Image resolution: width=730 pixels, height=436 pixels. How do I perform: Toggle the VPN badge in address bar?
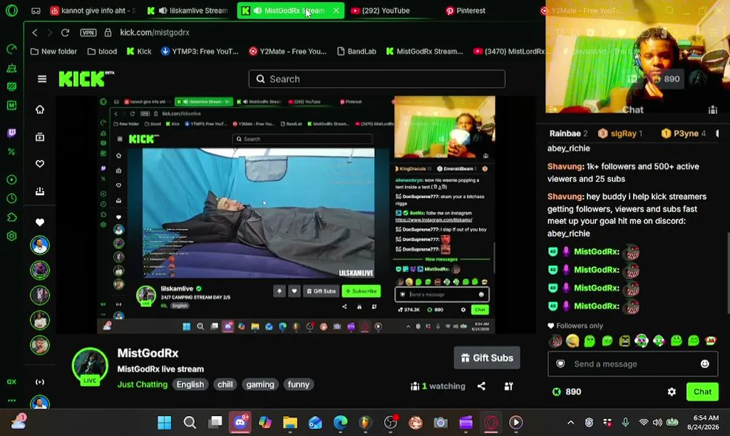pos(88,33)
